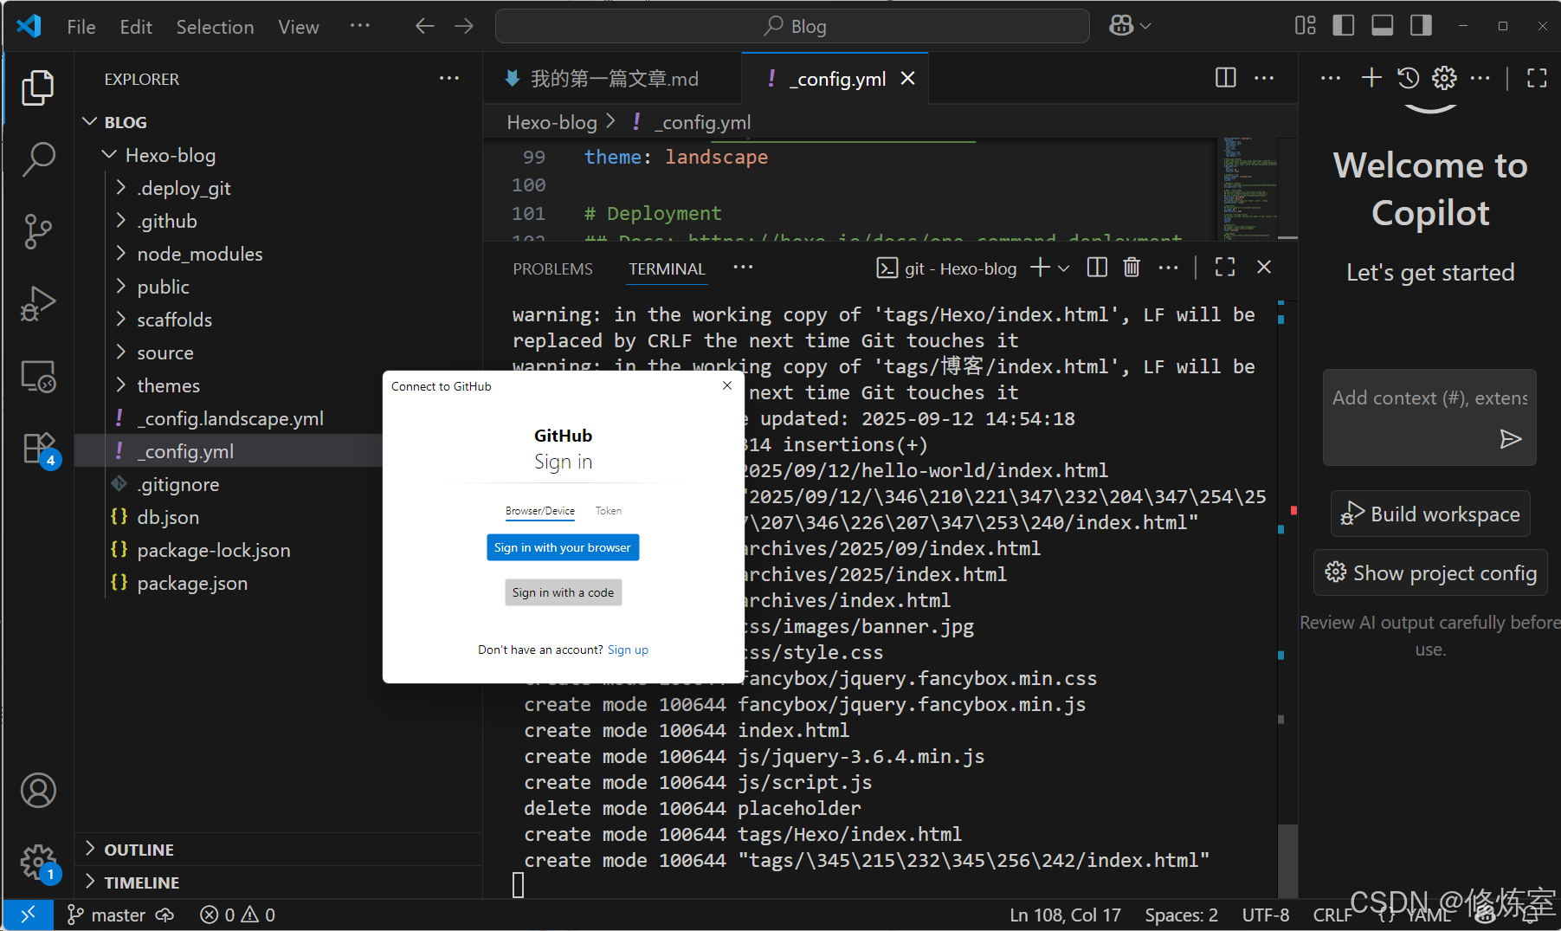Open the new terminal launch profile dropdown
The height and width of the screenshot is (931, 1561).
tap(1064, 268)
